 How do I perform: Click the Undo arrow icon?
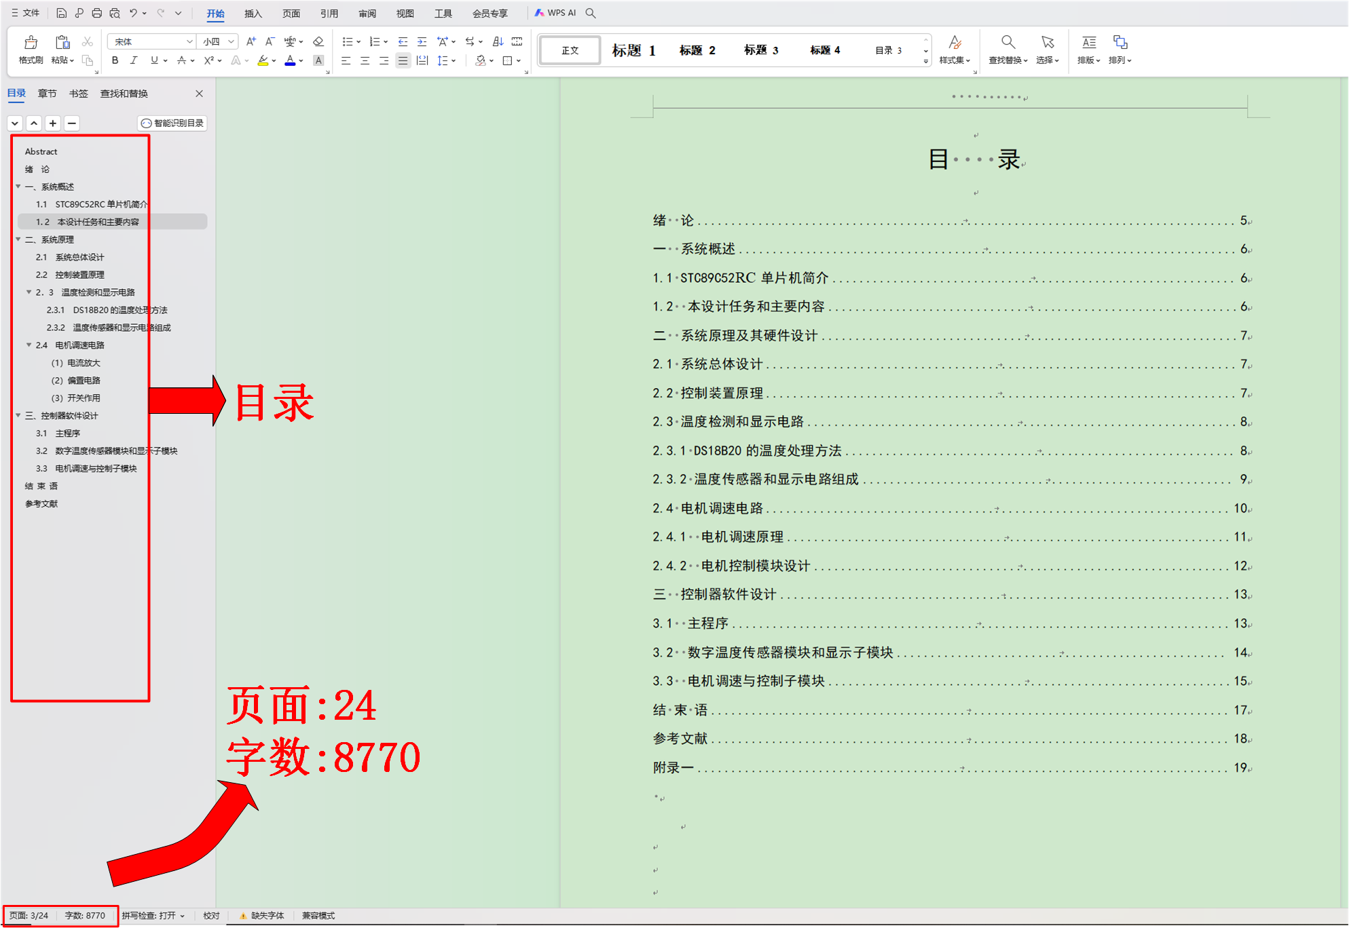pyautogui.click(x=133, y=13)
